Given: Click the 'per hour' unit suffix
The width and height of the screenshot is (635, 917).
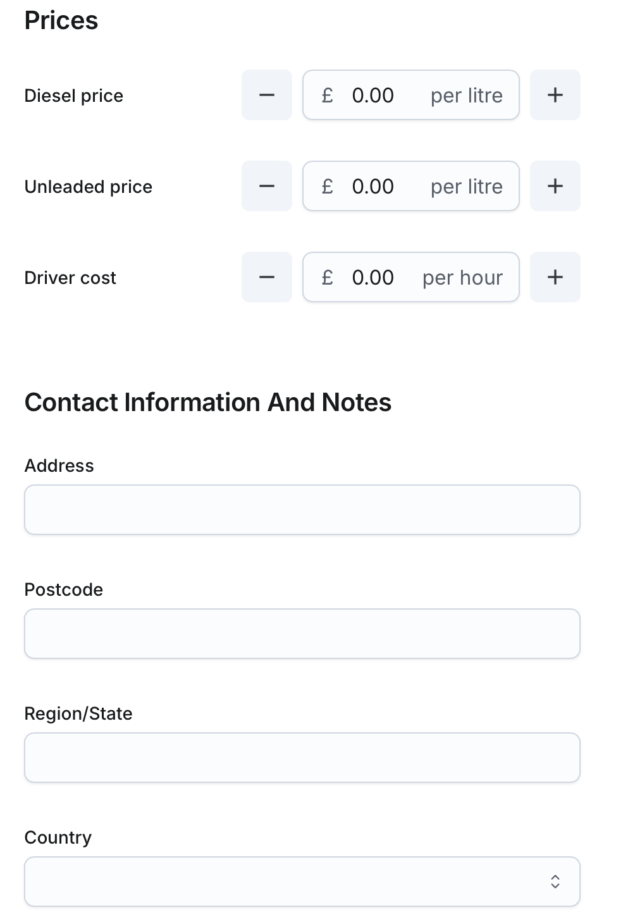Looking at the screenshot, I should coord(462,278).
